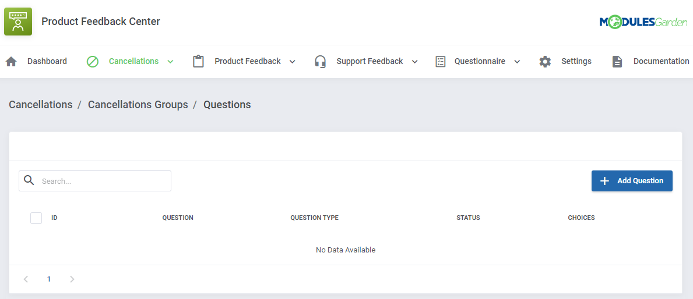Click the Documentation file icon
Viewport: 693px width, 299px height.
(617, 61)
